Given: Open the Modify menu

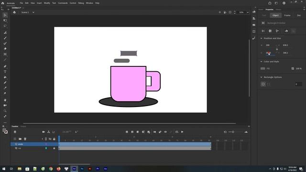Looking at the screenshot, I should [x=47, y=3].
